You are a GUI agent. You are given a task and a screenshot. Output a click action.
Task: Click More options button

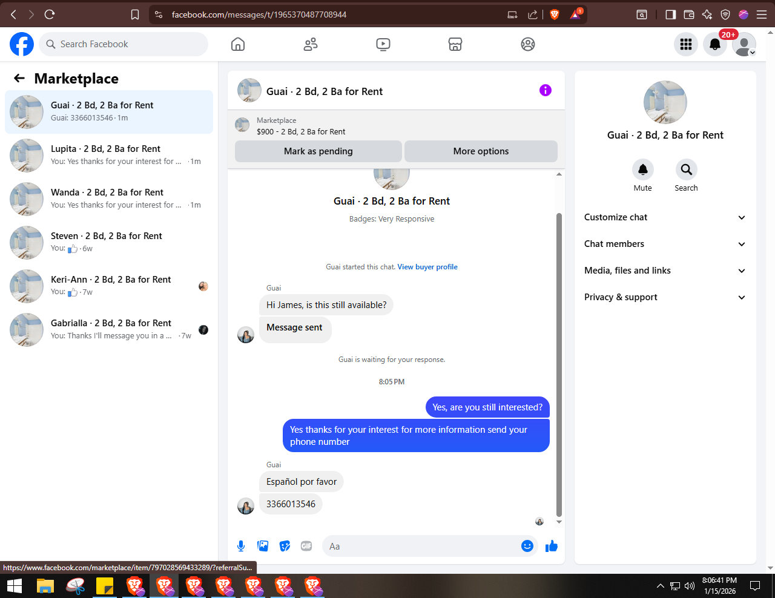481,151
